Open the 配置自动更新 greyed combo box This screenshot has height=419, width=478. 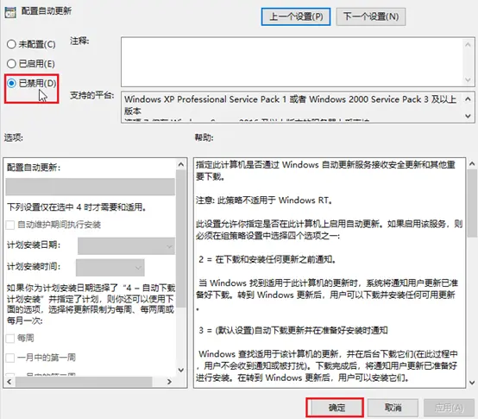(91, 187)
